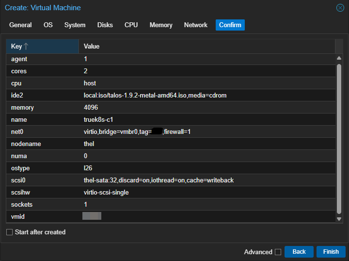Select the ide2 row with talos ISO
The width and height of the screenshot is (349, 261).
(x=155, y=96)
